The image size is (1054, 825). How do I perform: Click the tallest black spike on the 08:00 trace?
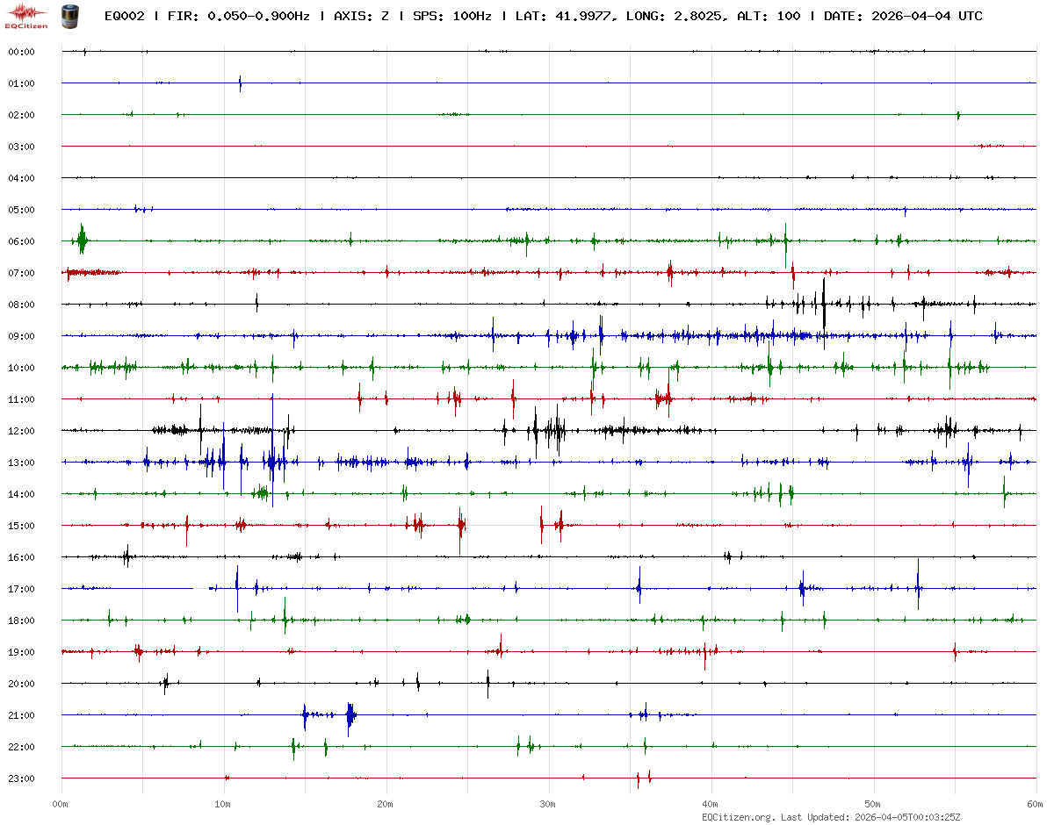click(x=824, y=302)
